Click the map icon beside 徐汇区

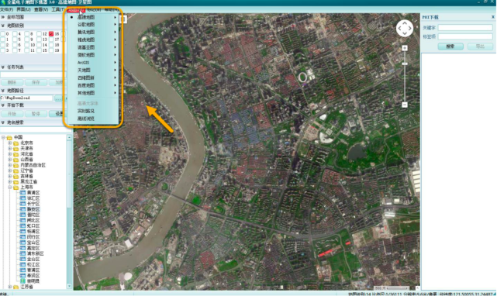(x=22, y=198)
